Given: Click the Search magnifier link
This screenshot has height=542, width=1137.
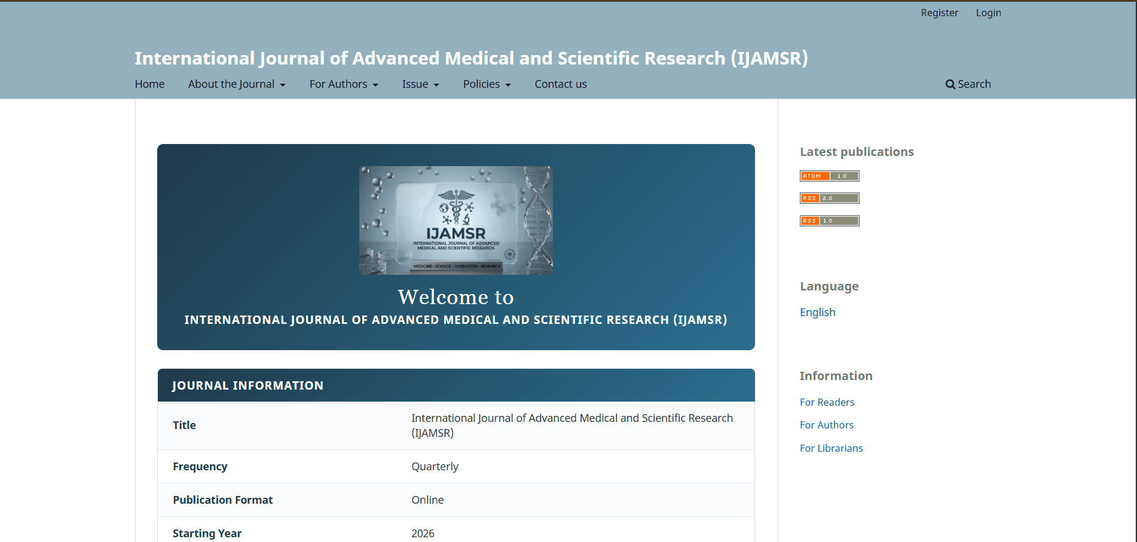Looking at the screenshot, I should (x=968, y=84).
